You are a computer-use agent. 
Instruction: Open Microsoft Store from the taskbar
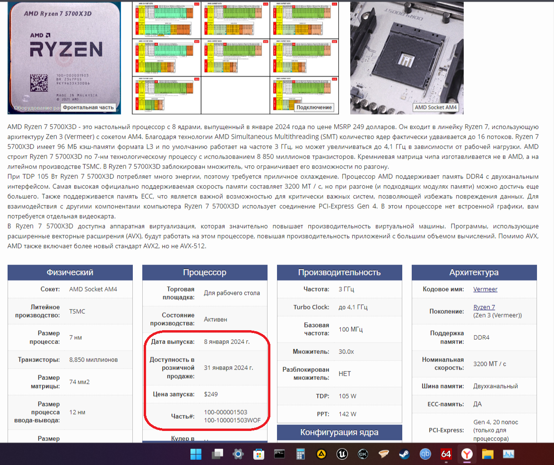(x=259, y=454)
